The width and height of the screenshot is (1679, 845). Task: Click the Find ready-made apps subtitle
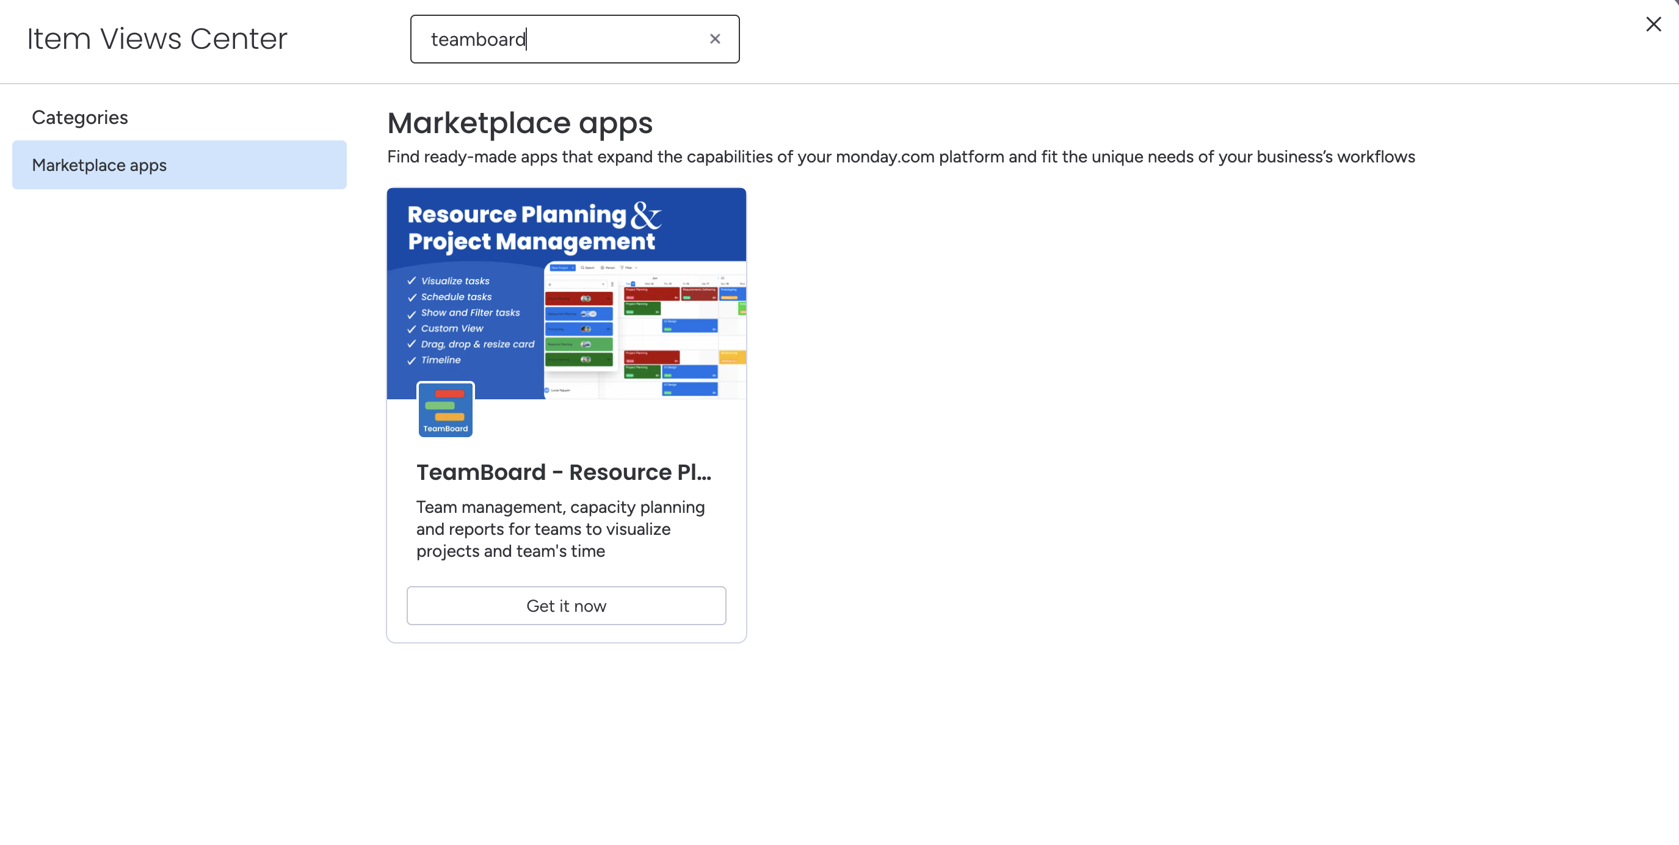[x=901, y=157]
